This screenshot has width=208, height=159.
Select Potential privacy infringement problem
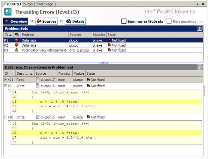click(44, 50)
